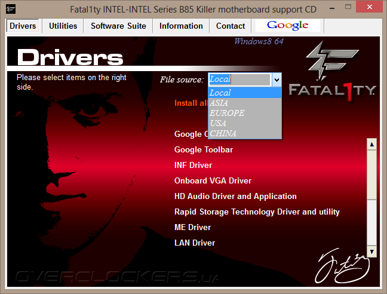Click the Google logo tab
Viewport: 387px width, 294px height.
[287, 26]
